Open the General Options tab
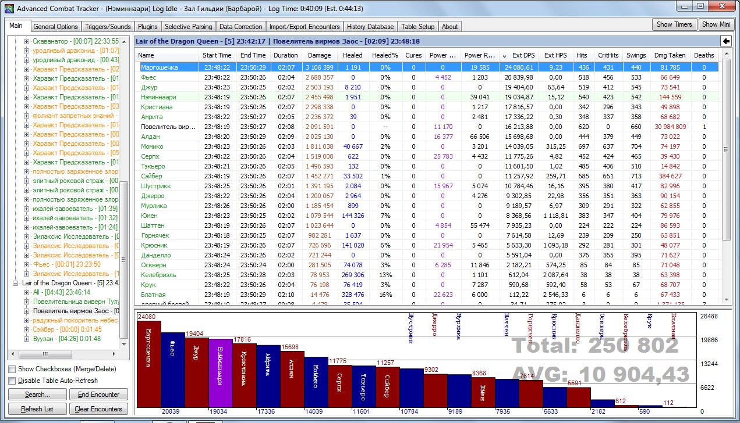Viewport: 740px width, 423px height. point(55,27)
